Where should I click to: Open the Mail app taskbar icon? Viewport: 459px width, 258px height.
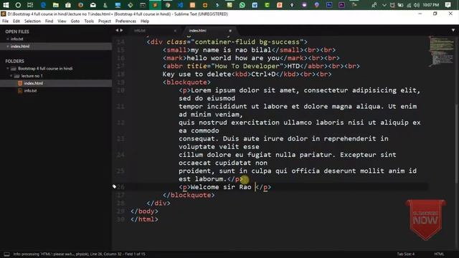[x=93, y=5]
